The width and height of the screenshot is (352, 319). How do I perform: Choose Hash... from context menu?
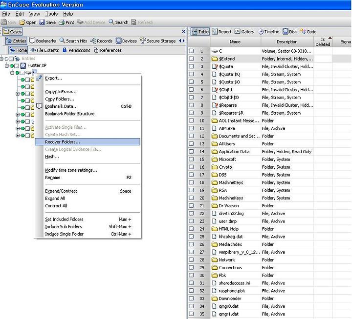pyautogui.click(x=88, y=157)
